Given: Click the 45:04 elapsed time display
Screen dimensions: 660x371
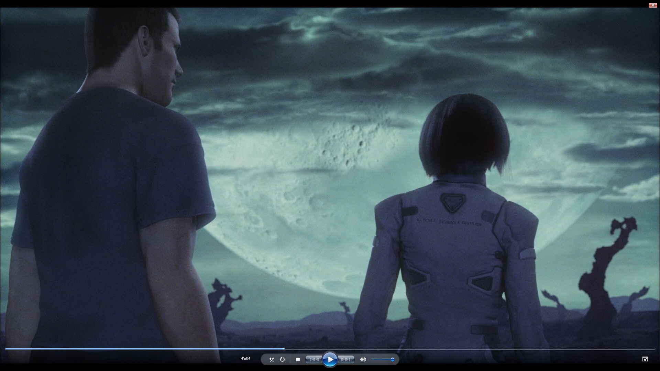Looking at the screenshot, I should point(245,359).
